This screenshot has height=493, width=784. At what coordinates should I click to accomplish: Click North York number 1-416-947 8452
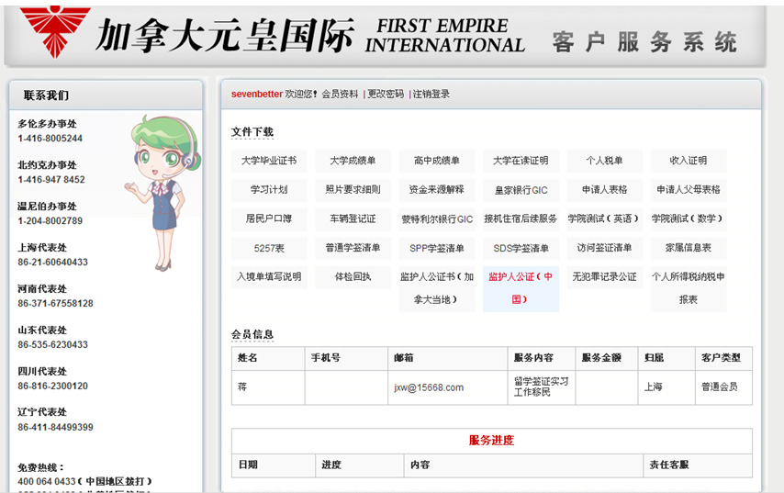pyautogui.click(x=51, y=180)
